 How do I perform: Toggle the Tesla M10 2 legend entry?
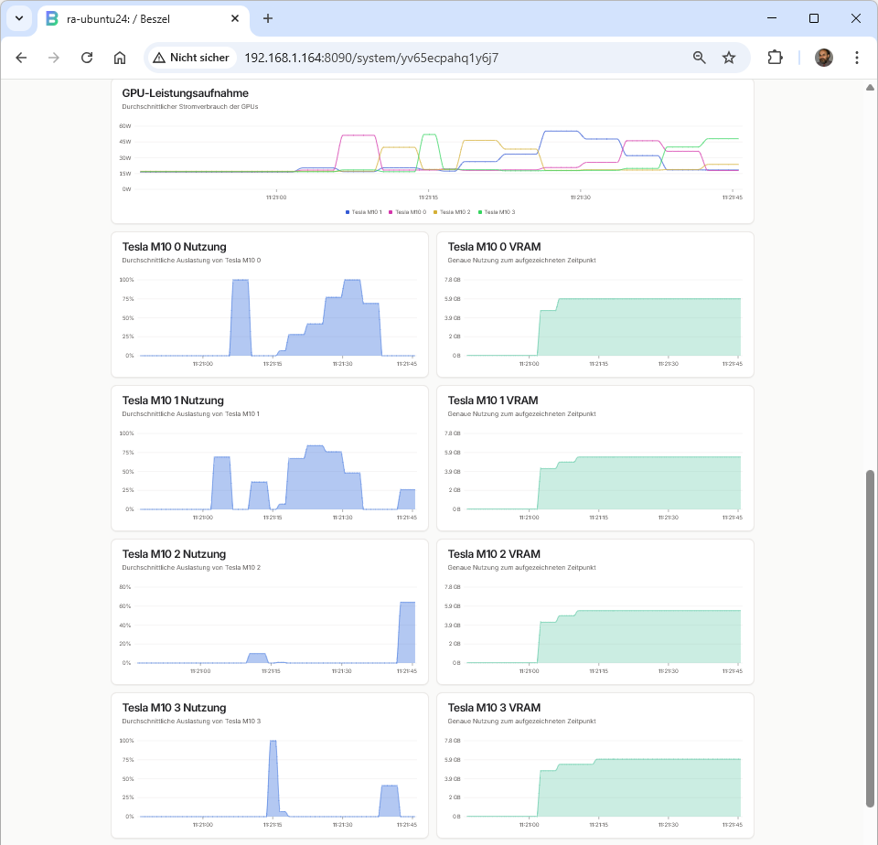coord(453,212)
